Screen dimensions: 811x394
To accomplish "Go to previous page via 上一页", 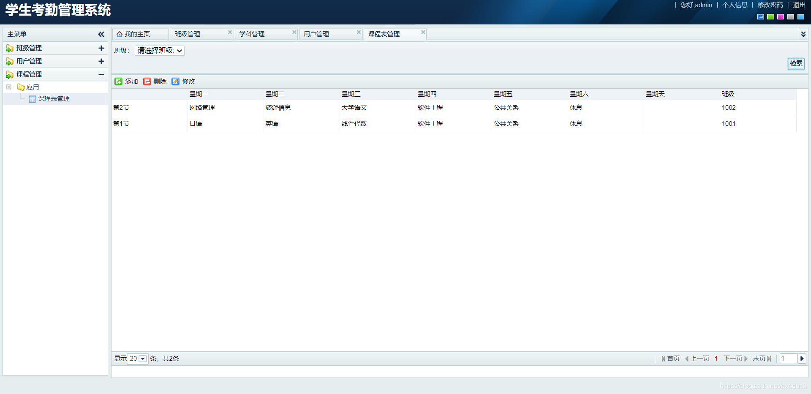I will click(697, 359).
